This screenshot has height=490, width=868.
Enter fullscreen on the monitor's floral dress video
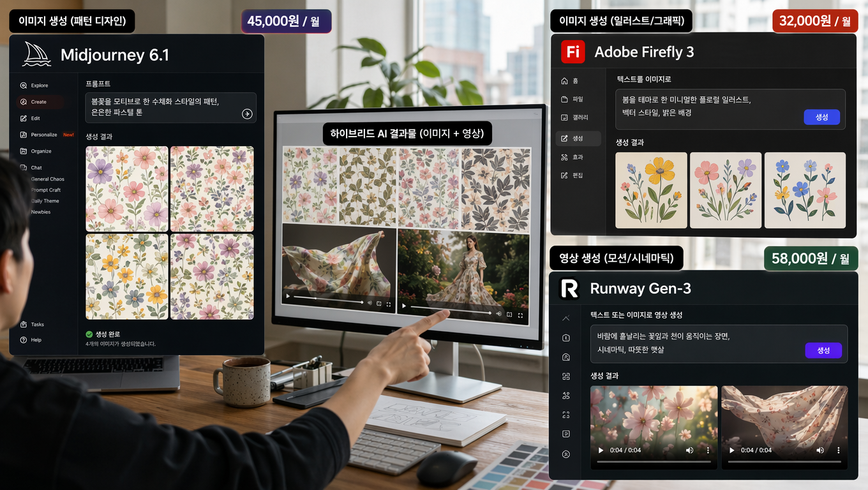pos(521,315)
